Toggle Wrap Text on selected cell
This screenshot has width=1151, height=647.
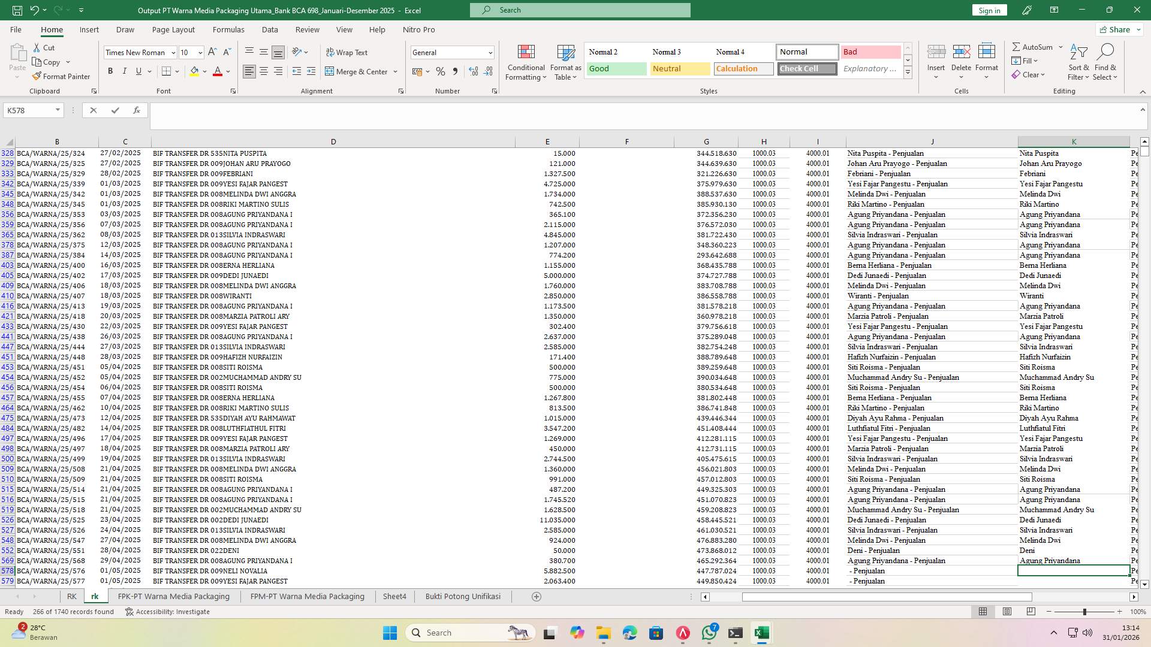point(348,52)
